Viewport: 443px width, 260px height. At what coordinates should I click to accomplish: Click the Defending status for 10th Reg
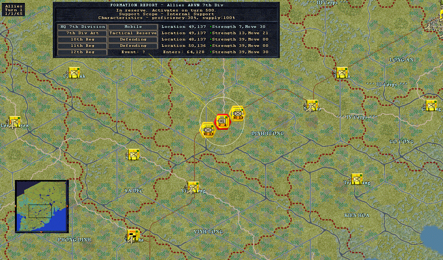[x=133, y=39]
